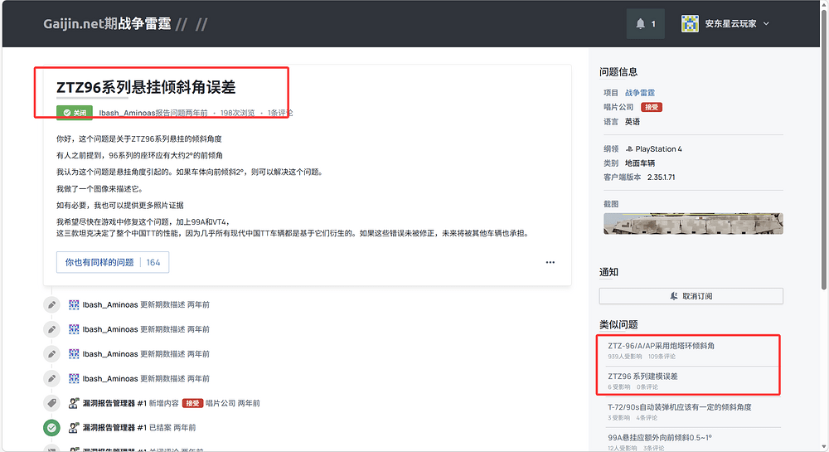This screenshot has height=452, width=829.
Task: Open similar issue ZTZ-96/A/AP采用炮塔环倾斜角
Action: pos(661,346)
